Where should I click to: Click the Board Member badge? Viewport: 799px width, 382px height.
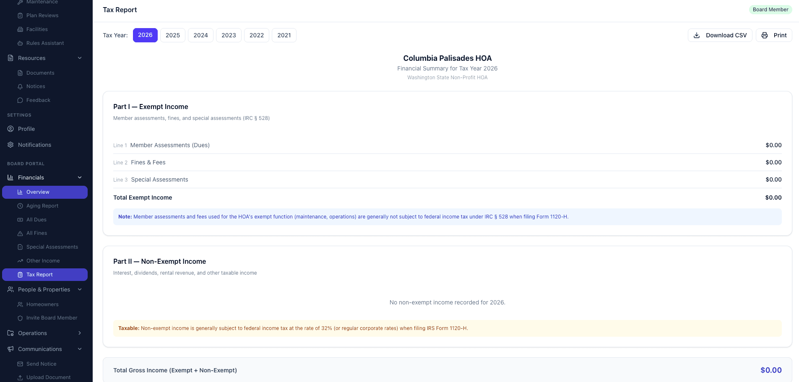(x=770, y=10)
